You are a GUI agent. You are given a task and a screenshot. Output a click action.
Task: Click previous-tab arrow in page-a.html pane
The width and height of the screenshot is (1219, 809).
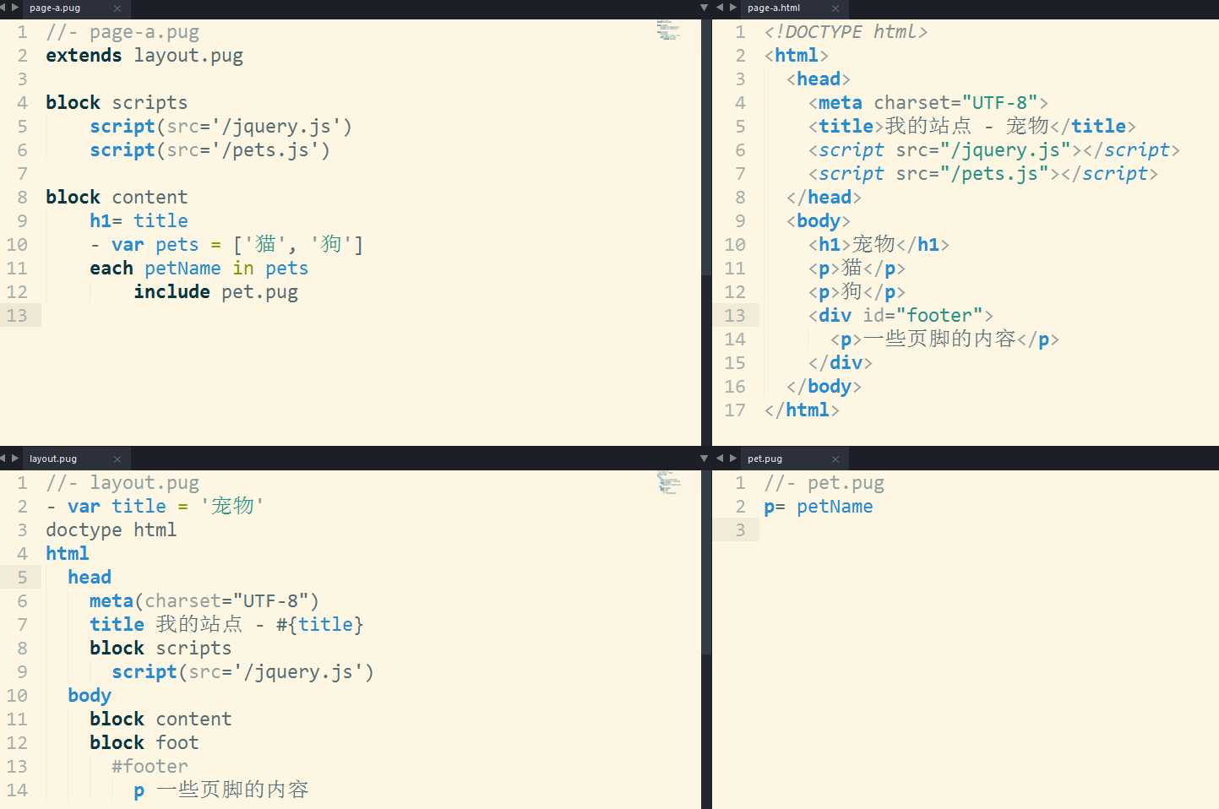(x=720, y=8)
